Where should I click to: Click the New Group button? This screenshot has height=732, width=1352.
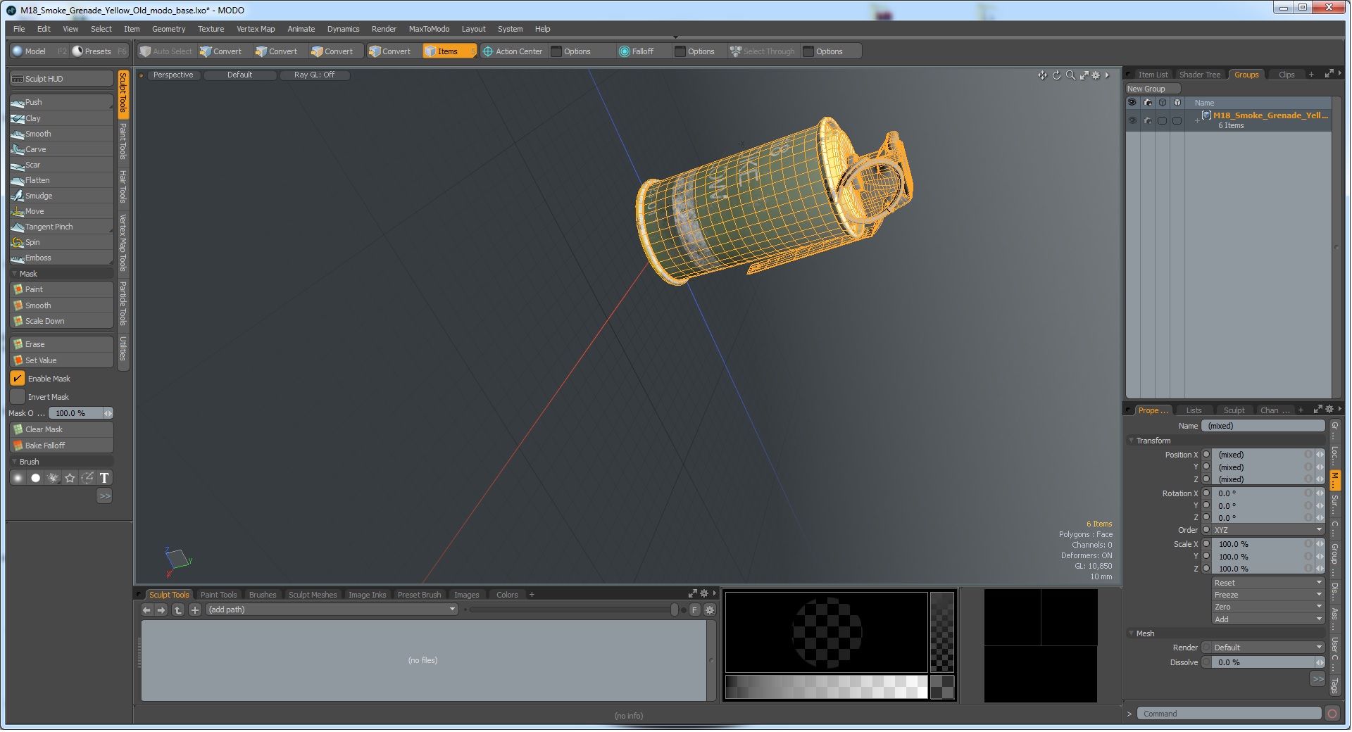coord(1153,89)
